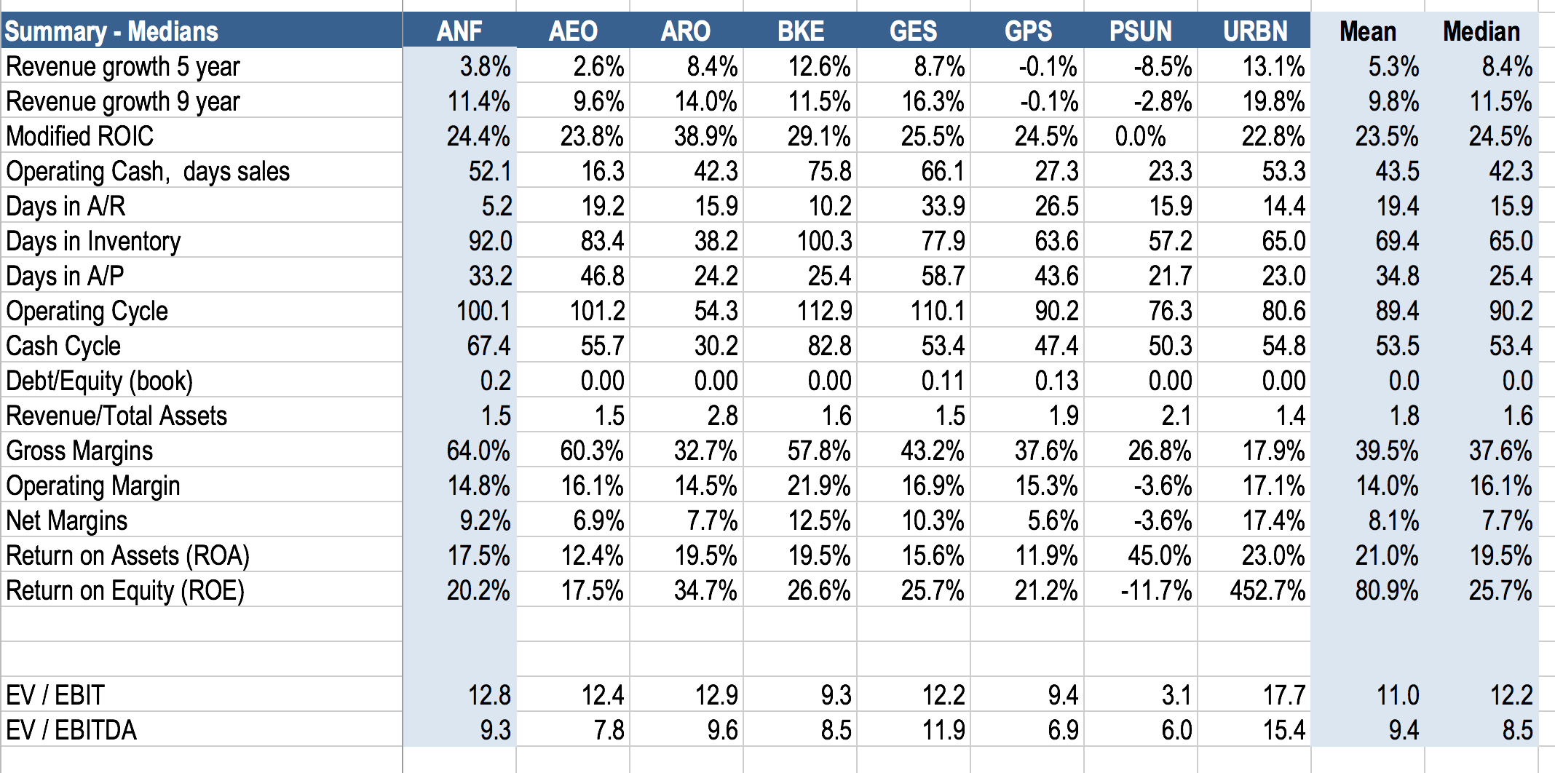Select GES's 0.11 Debt/Equity cell
The image size is (1555, 773).
pos(943,381)
